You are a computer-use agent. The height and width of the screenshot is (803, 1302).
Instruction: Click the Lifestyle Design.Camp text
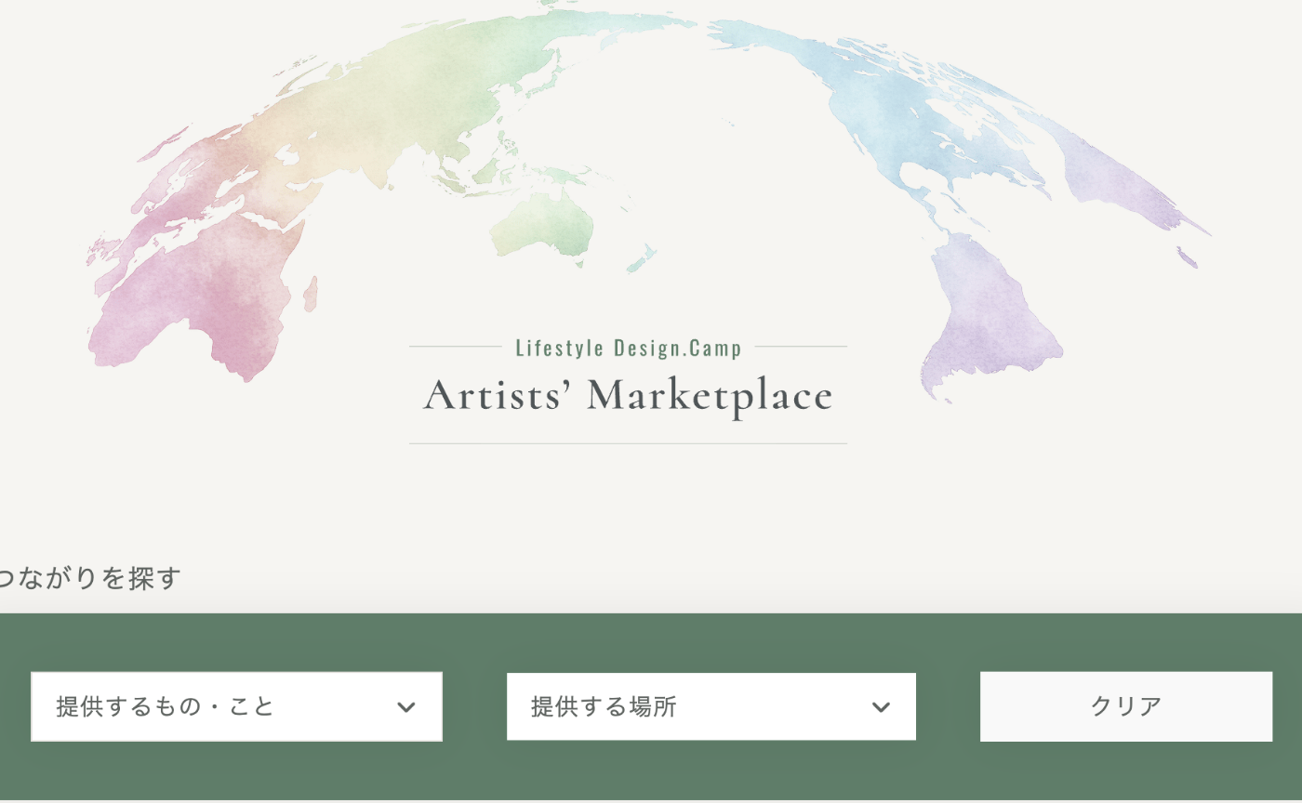[x=629, y=349]
